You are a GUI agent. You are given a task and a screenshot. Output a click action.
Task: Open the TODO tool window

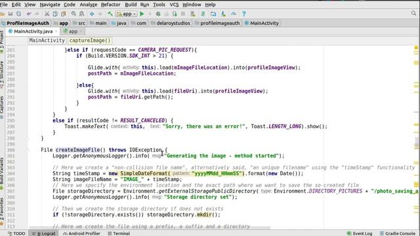coord(16,233)
